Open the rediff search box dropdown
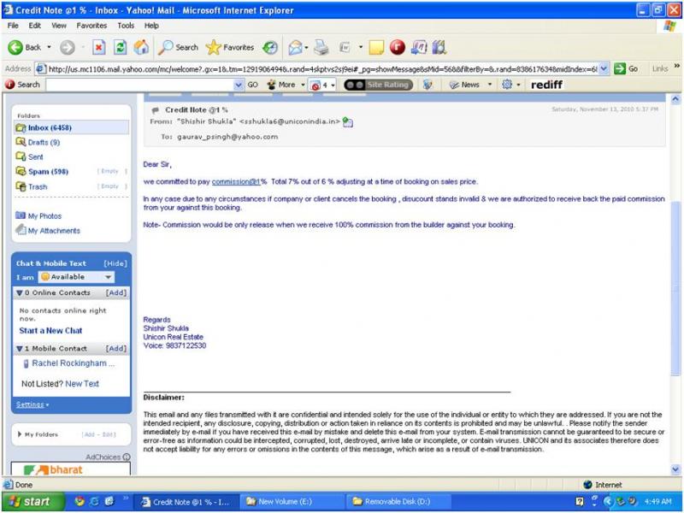The height and width of the screenshot is (513, 684). 239,85
